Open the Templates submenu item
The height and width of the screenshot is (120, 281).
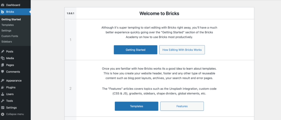(x=7, y=25)
